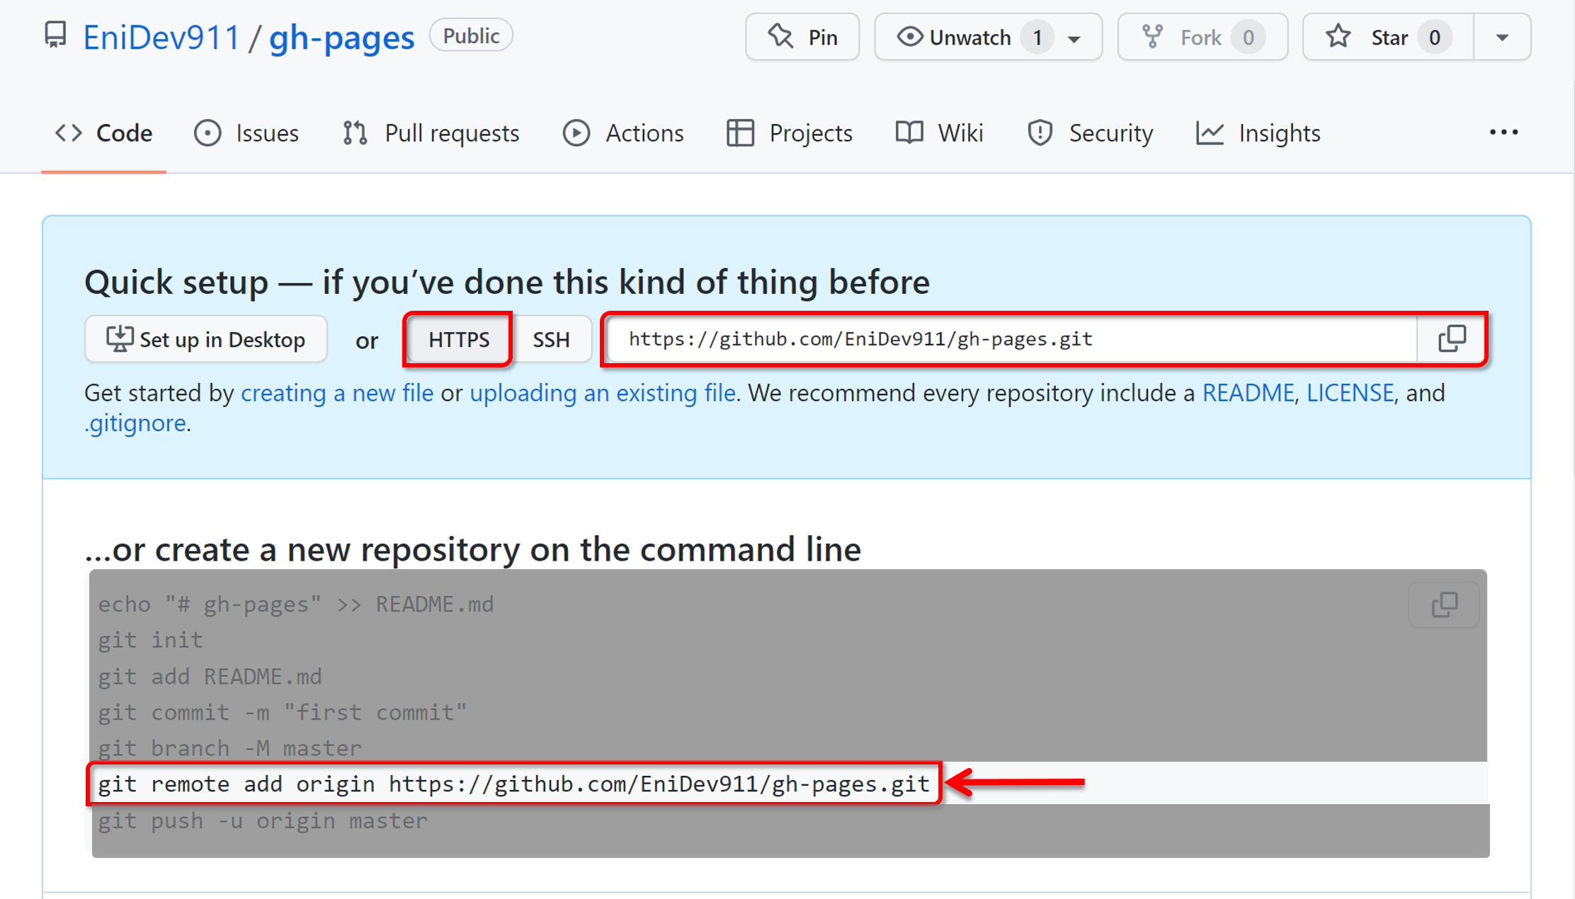This screenshot has width=1575, height=899.
Task: Copy the clone URL to clipboard
Action: point(1452,339)
